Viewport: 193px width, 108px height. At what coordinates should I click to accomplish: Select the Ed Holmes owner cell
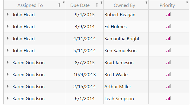pos(126,26)
